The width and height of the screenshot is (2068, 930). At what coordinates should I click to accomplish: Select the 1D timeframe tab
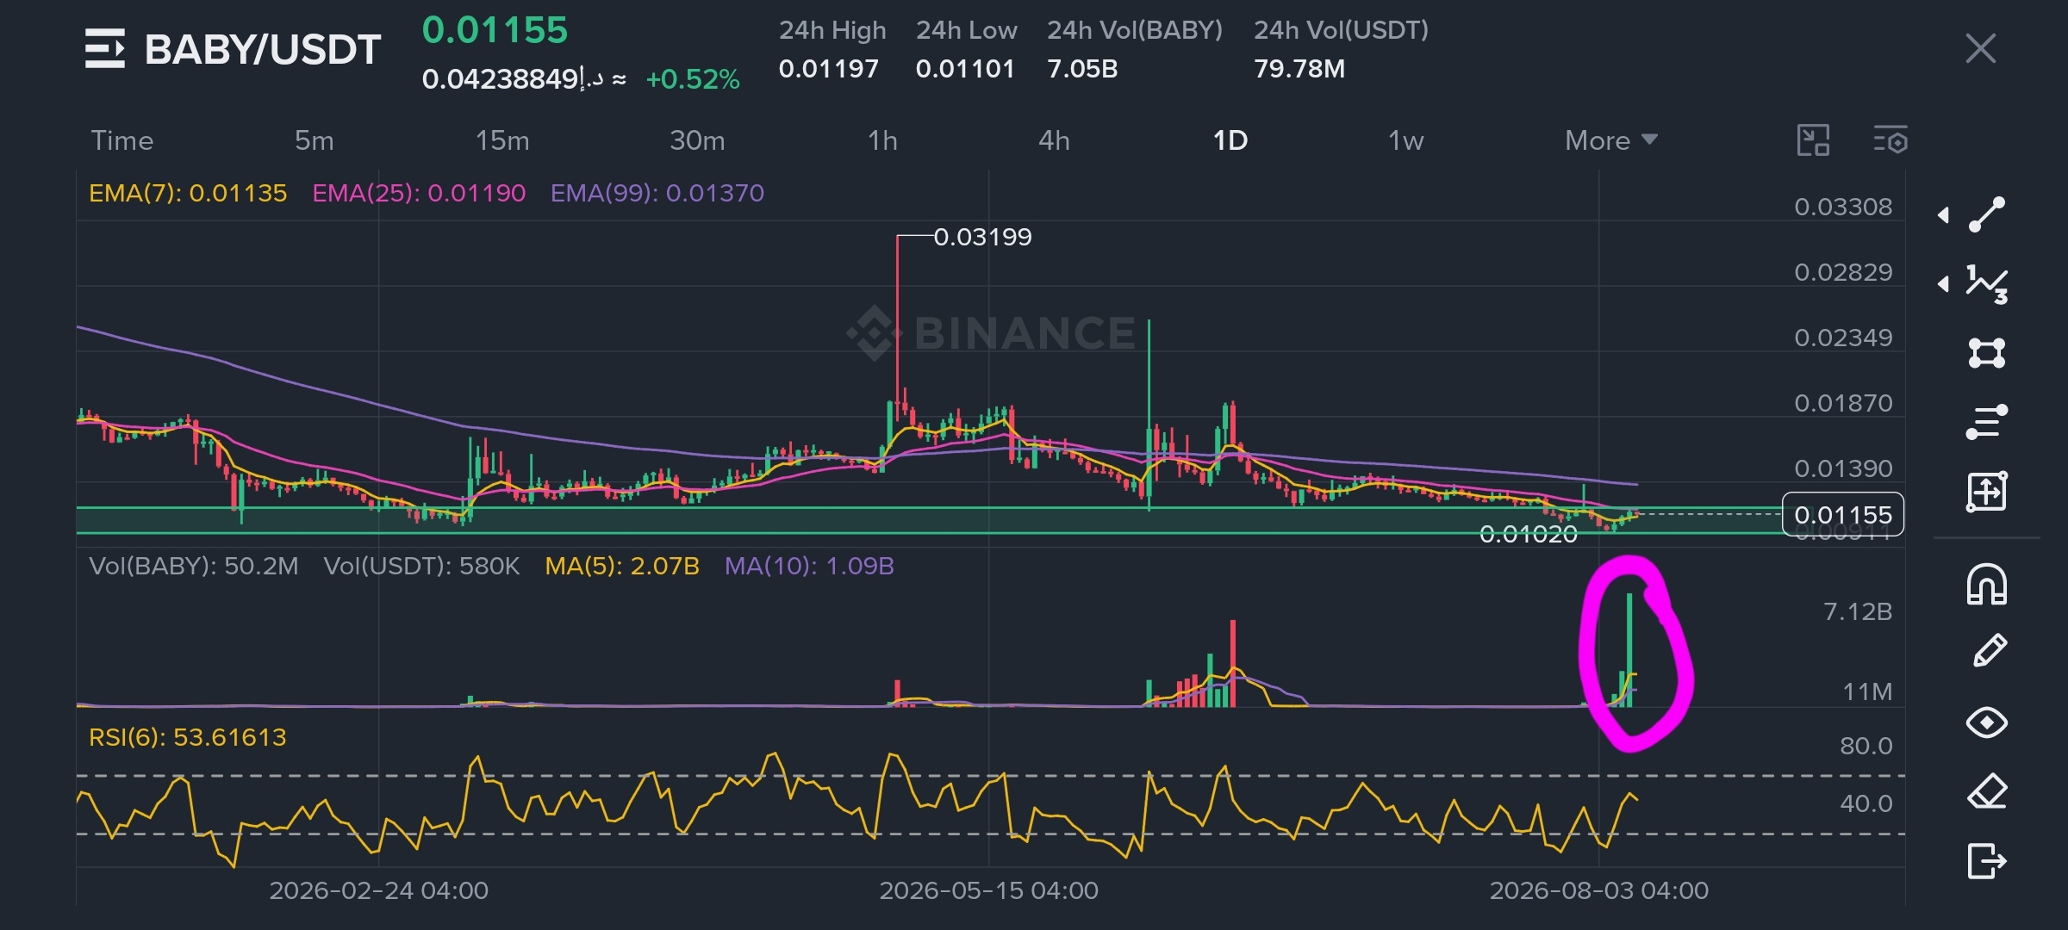click(1230, 140)
